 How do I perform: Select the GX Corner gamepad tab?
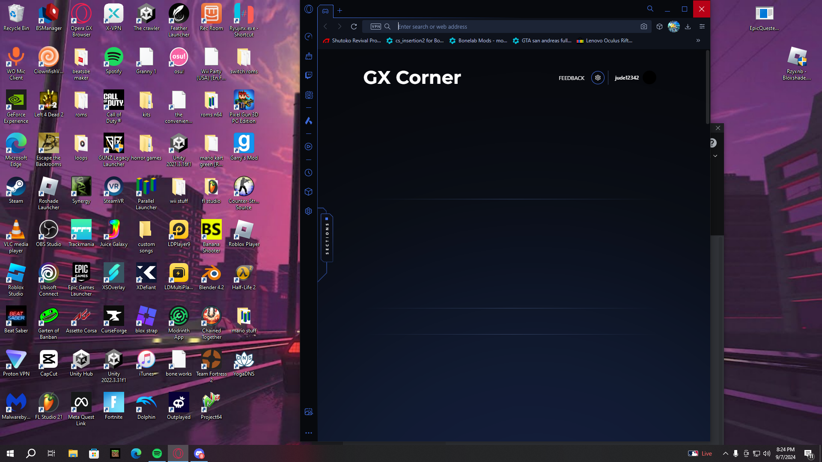click(325, 11)
